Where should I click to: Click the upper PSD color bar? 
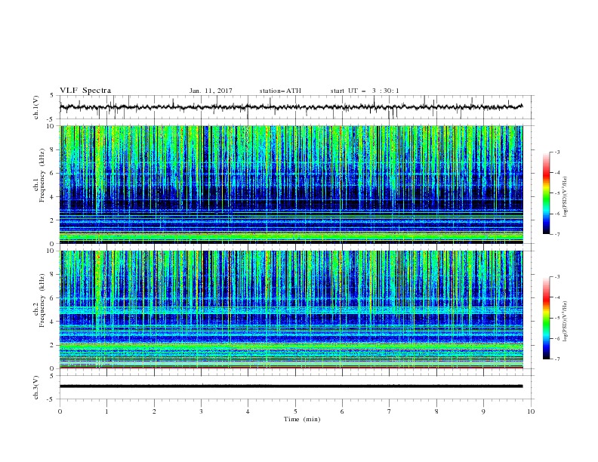point(546,193)
